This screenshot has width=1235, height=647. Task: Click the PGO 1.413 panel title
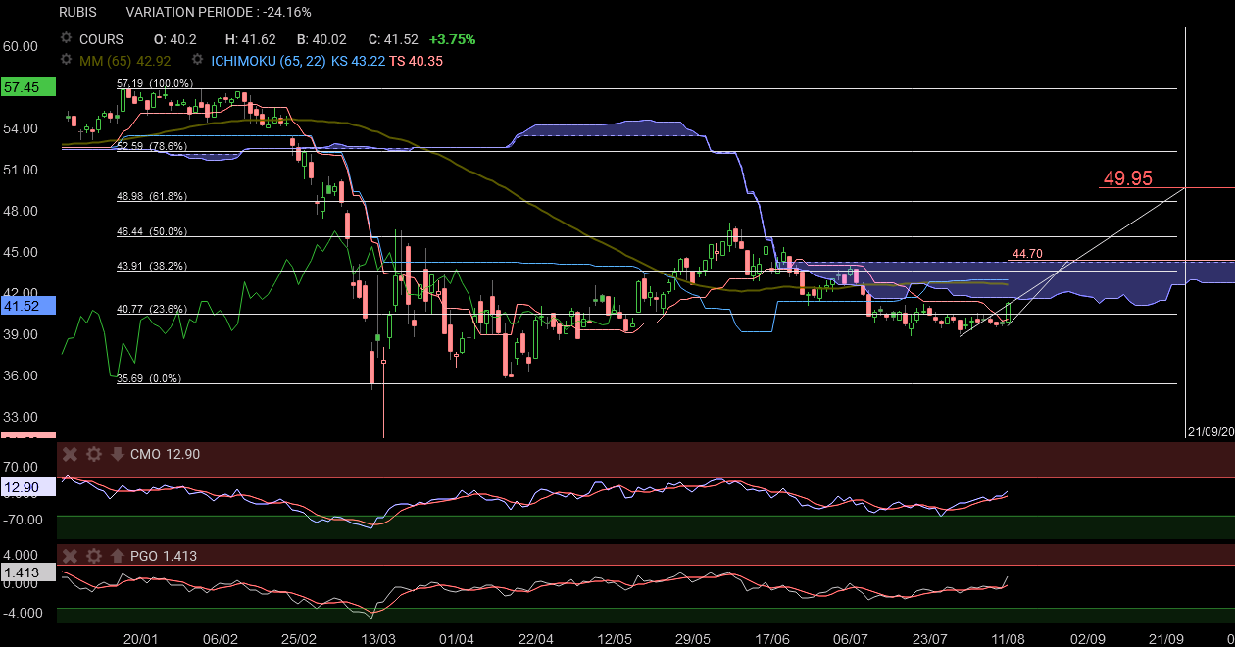point(163,556)
